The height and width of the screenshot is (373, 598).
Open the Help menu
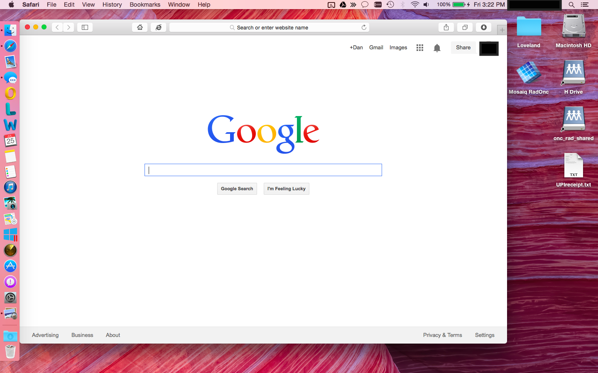tap(204, 5)
